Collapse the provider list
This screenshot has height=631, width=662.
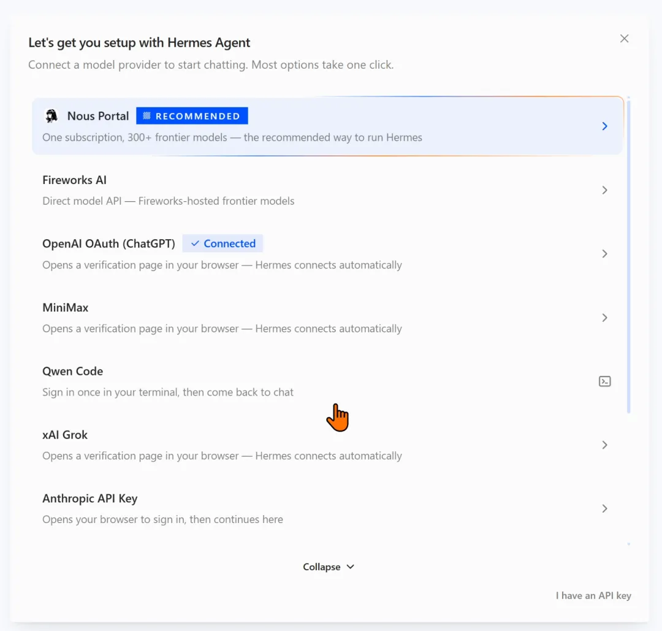pyautogui.click(x=329, y=567)
